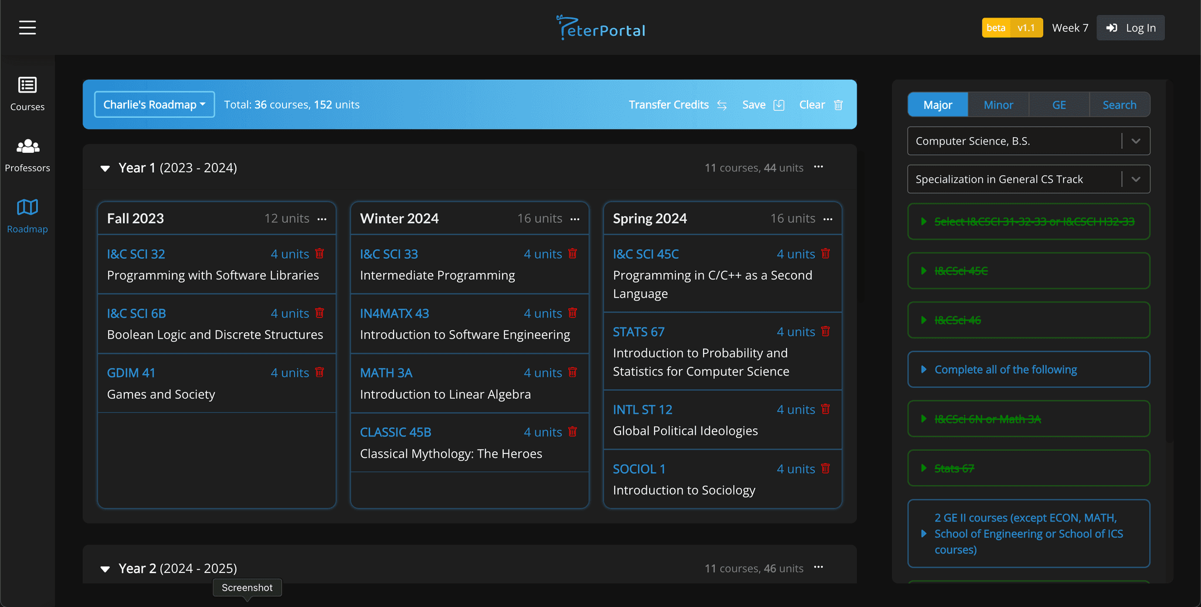
Task: Open Charlie's Roadmap dropdown
Action: 154,104
